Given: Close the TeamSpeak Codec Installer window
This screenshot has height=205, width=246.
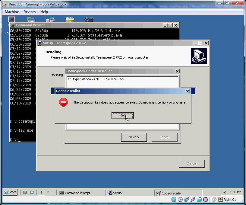Looking at the screenshot, I should tap(177, 71).
